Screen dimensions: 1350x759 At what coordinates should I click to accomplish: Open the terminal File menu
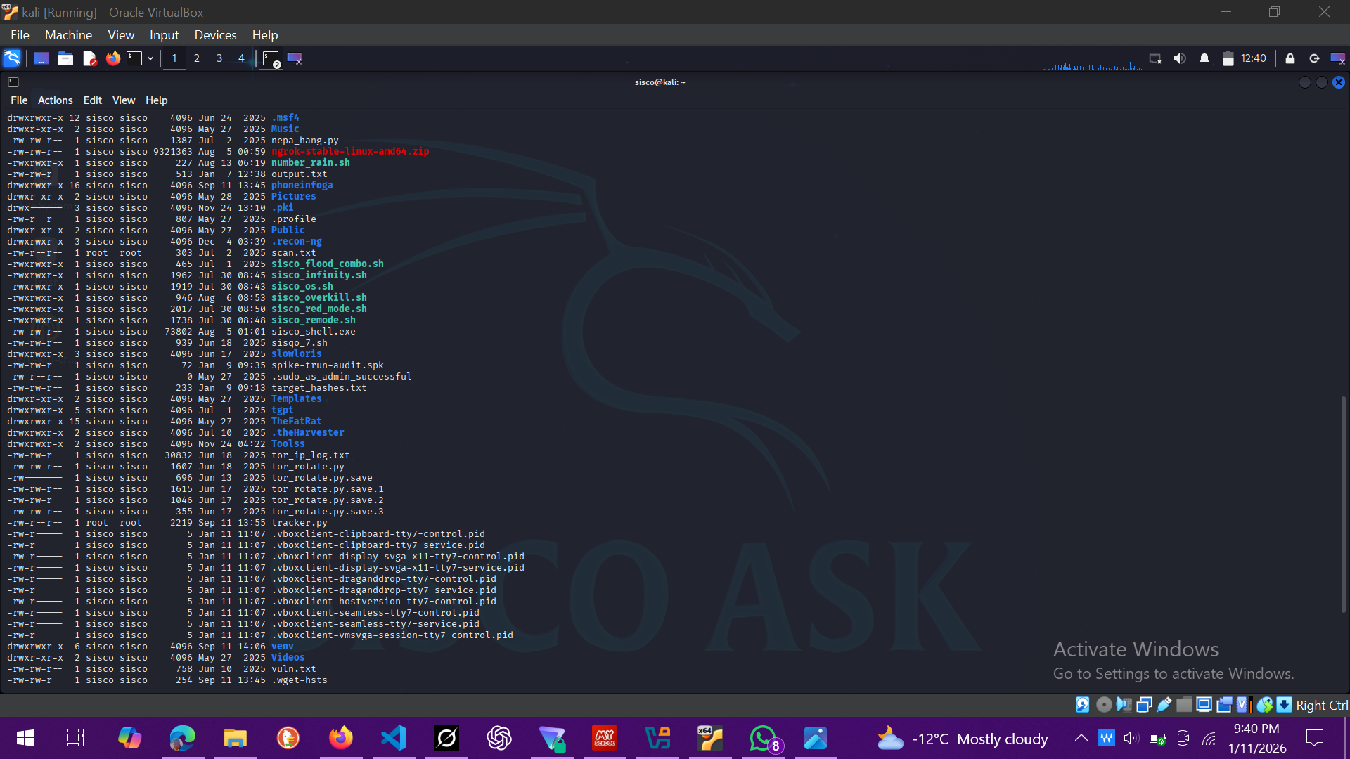19,100
